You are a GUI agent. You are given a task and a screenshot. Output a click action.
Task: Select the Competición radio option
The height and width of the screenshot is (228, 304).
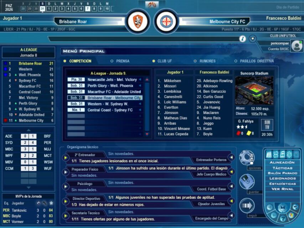tap(65, 61)
